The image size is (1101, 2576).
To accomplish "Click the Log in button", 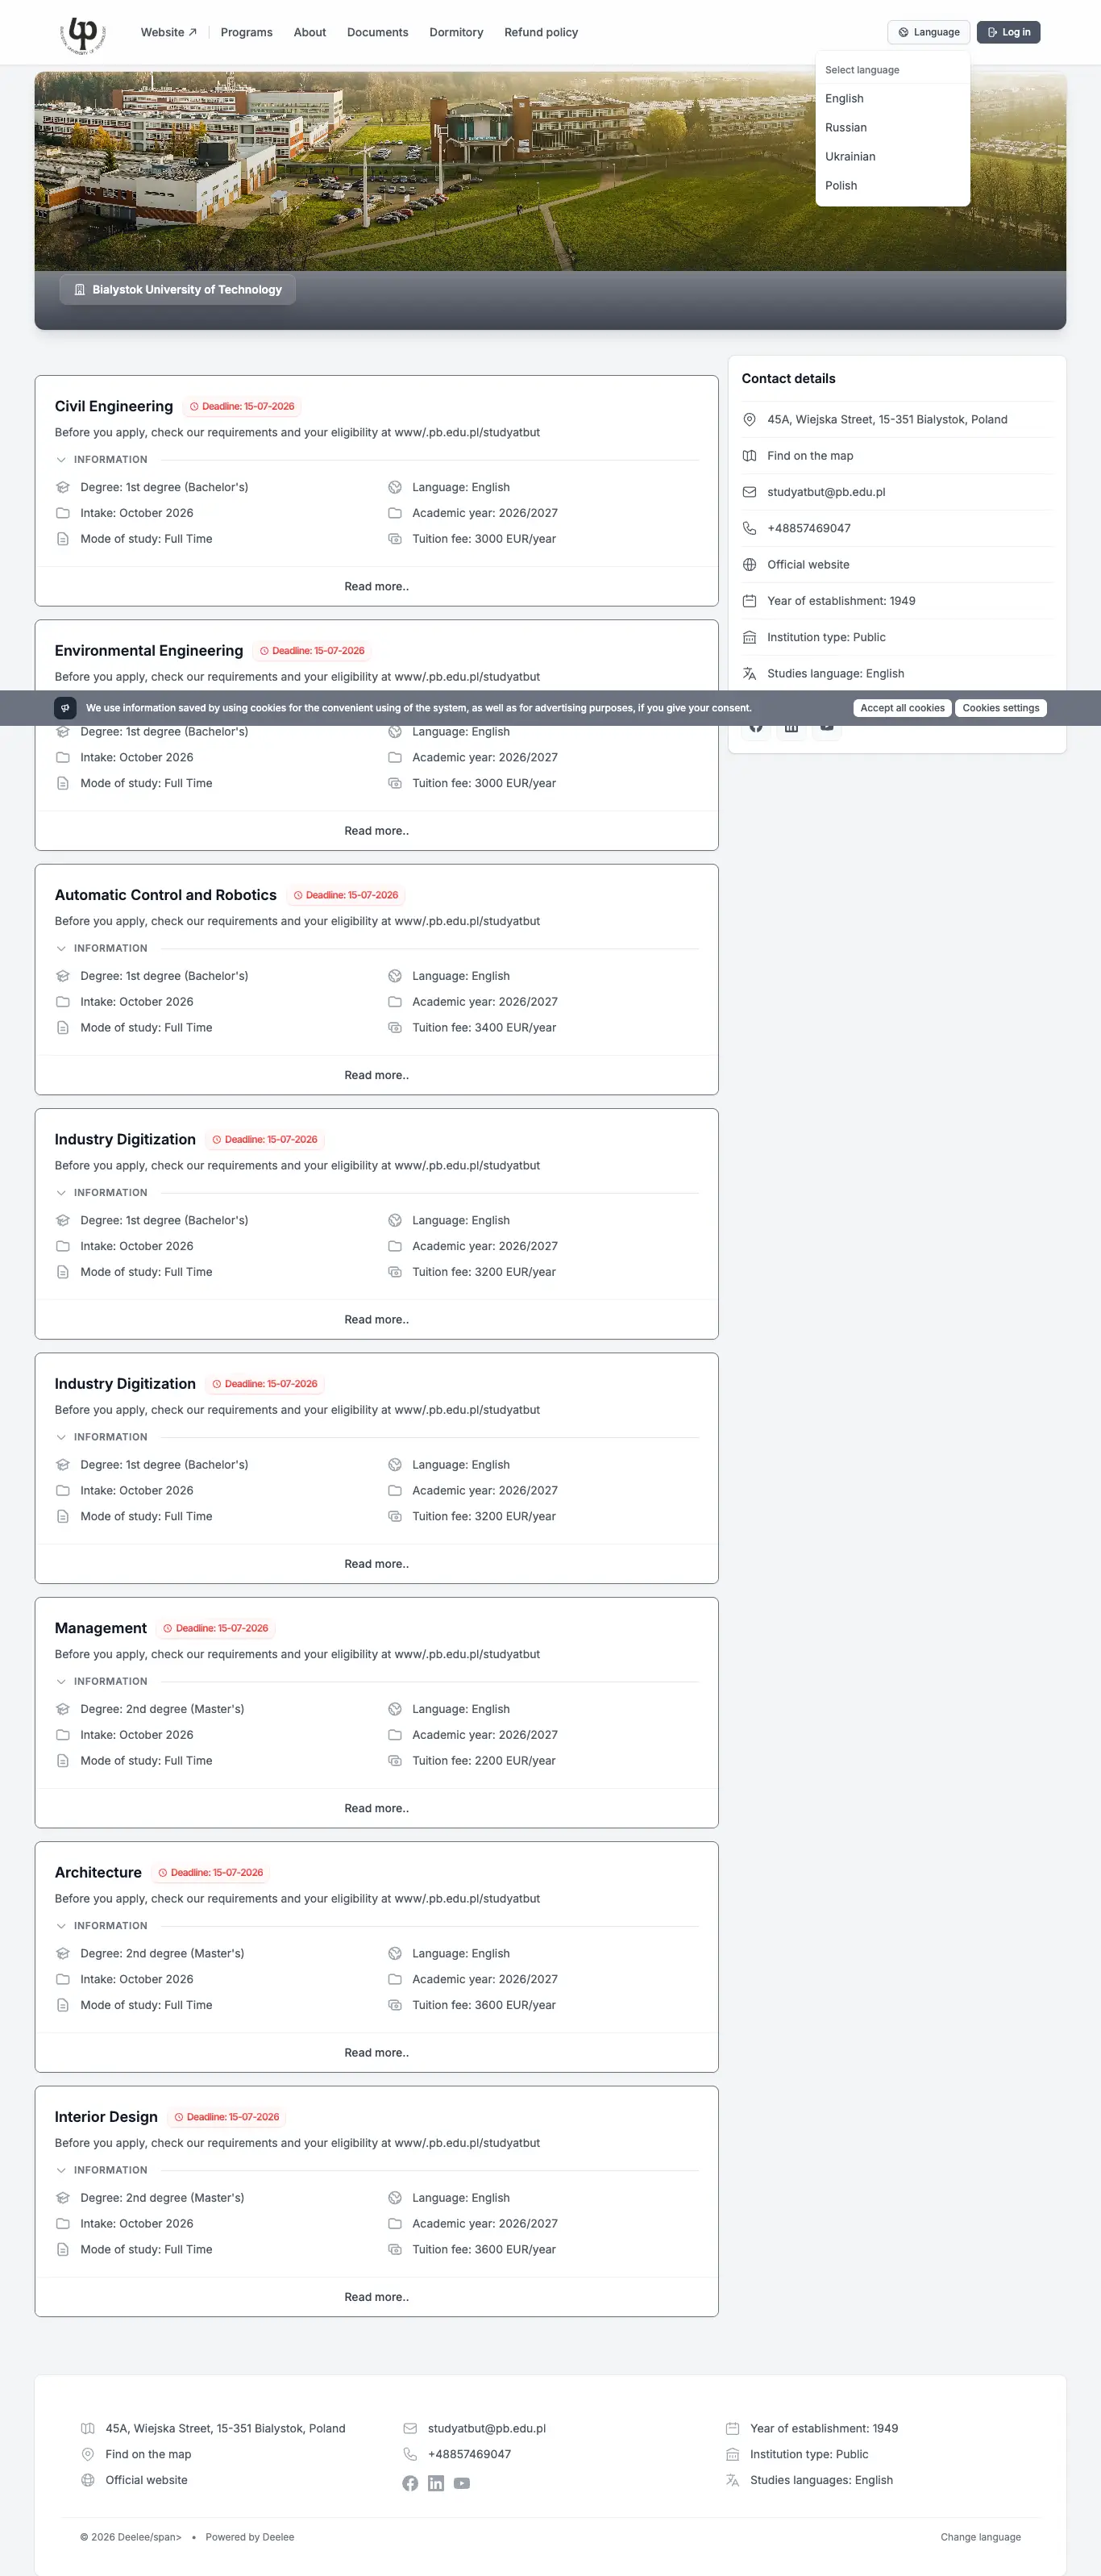I will point(1008,32).
